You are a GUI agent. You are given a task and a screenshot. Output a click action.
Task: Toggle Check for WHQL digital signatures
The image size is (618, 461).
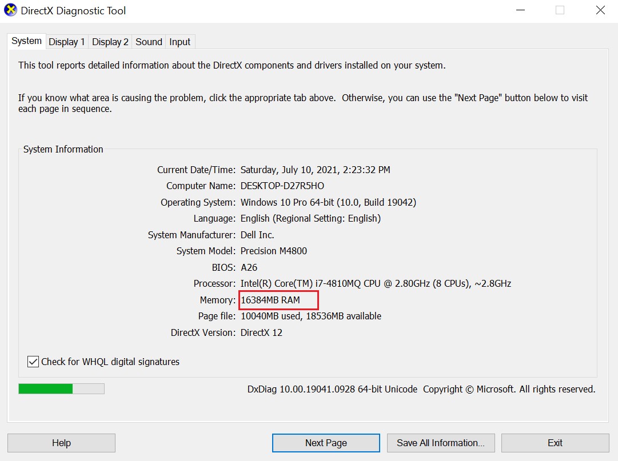33,362
